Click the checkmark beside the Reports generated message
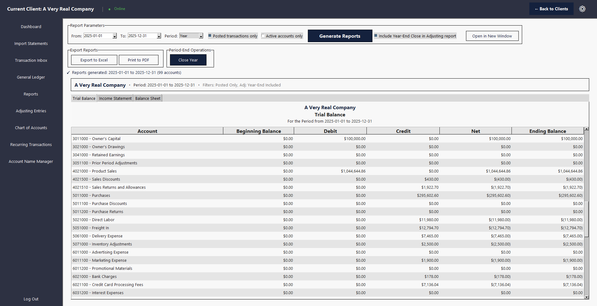Screen dimensions: 597x306 pyautogui.click(x=68, y=73)
